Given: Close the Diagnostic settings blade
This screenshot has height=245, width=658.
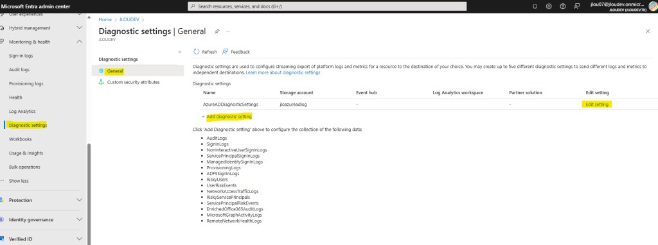Looking at the screenshot, I should tap(648, 31).
